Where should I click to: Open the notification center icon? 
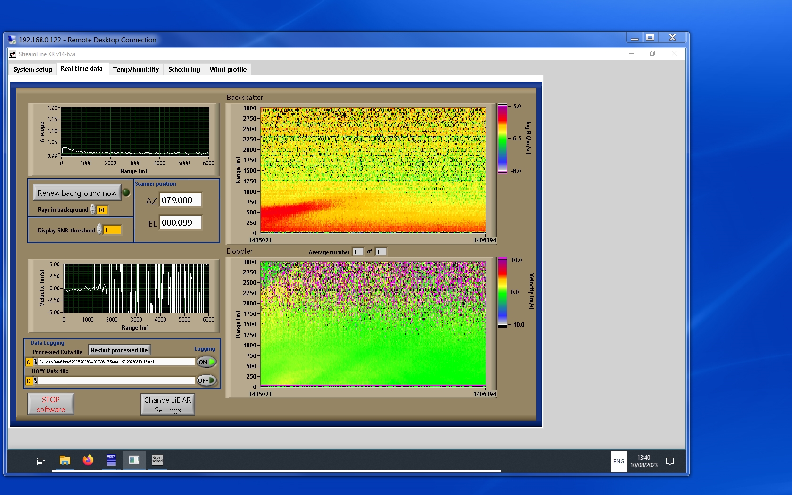669,462
